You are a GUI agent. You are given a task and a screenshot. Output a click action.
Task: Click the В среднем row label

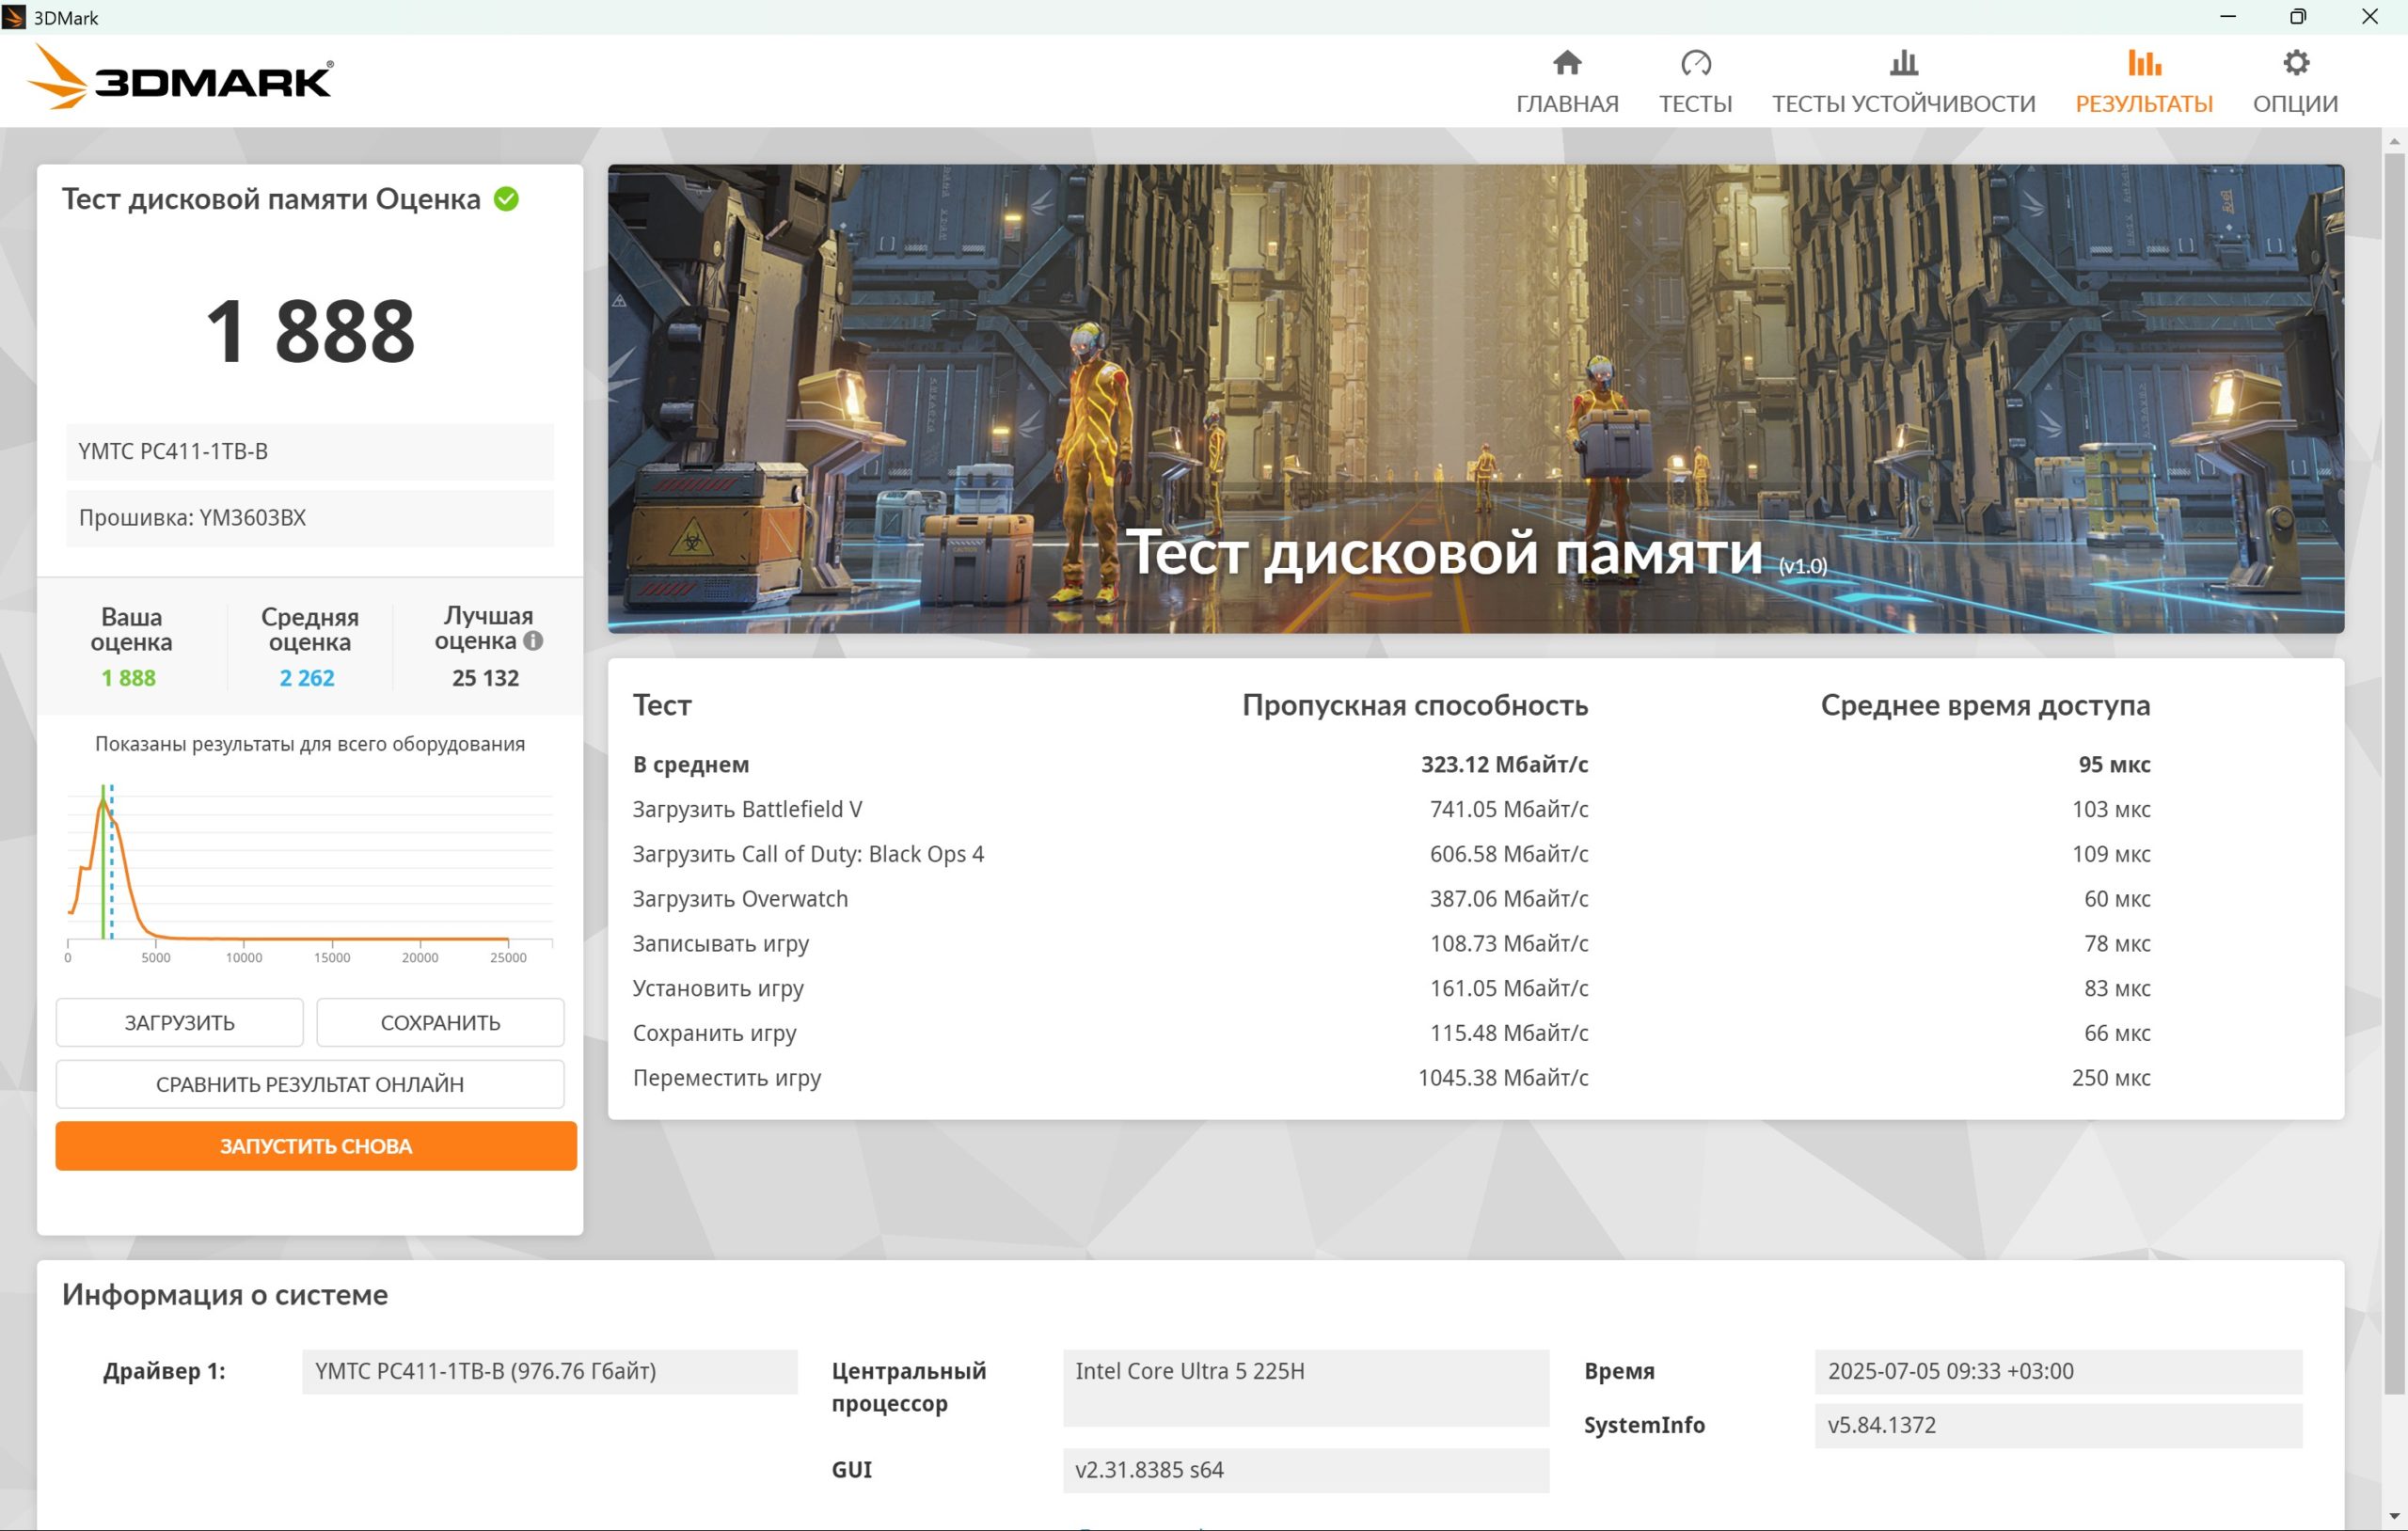click(691, 764)
